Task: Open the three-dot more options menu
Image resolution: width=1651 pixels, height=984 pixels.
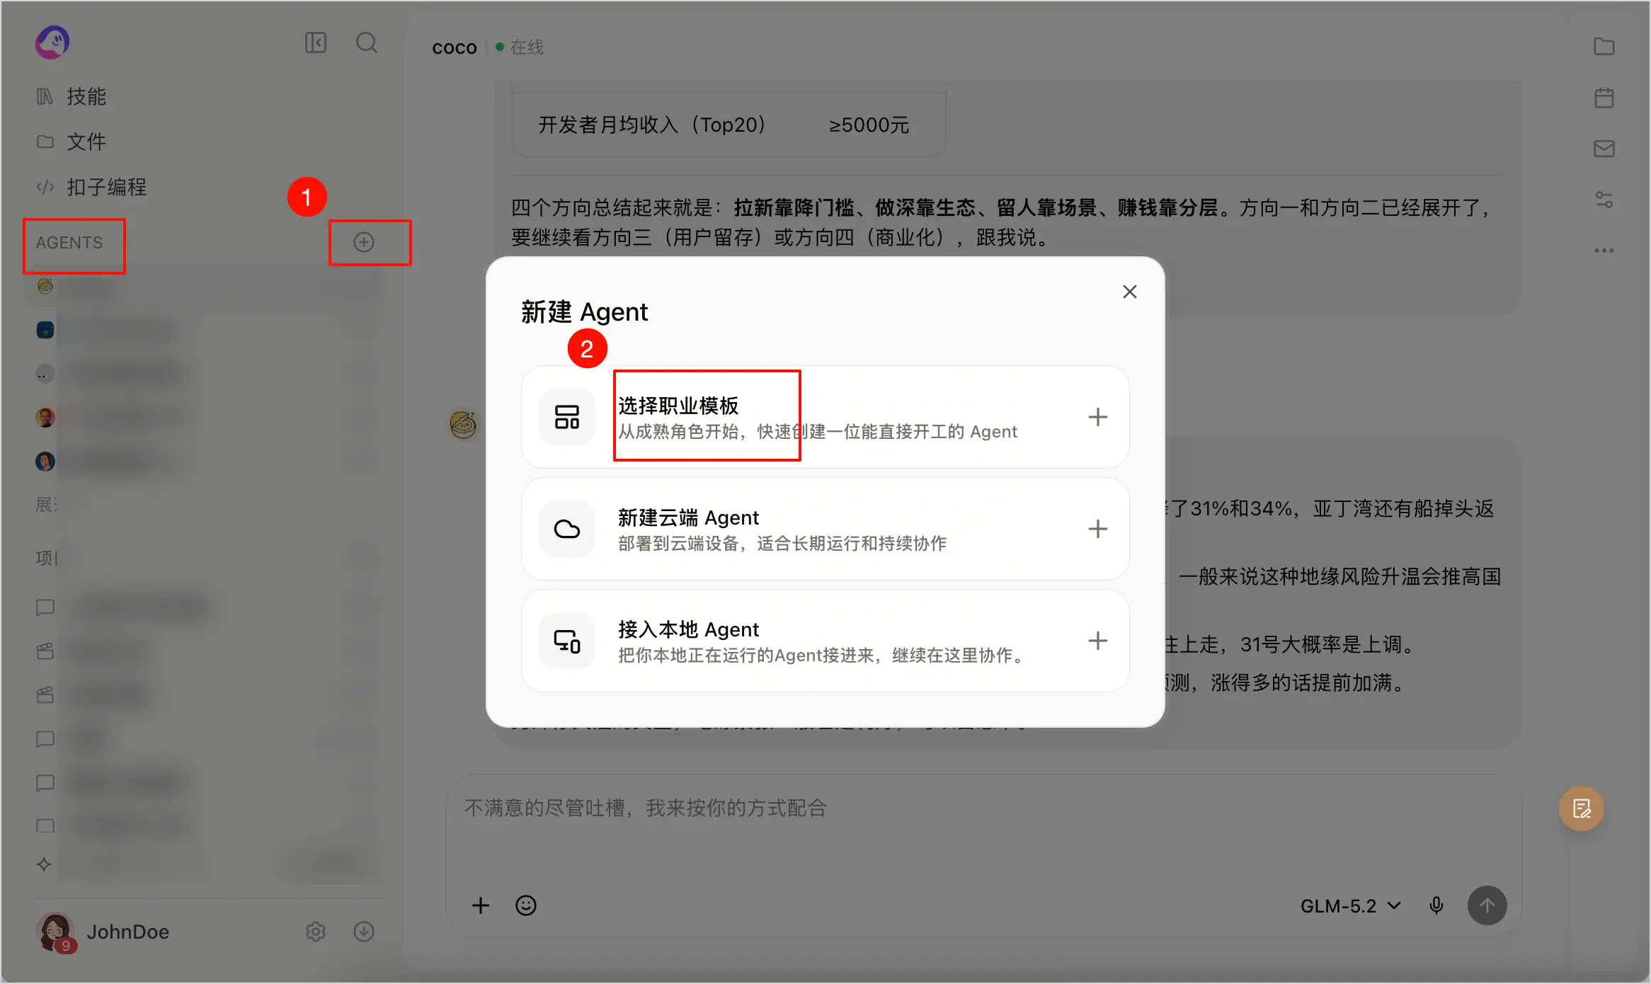Action: coord(1604,251)
